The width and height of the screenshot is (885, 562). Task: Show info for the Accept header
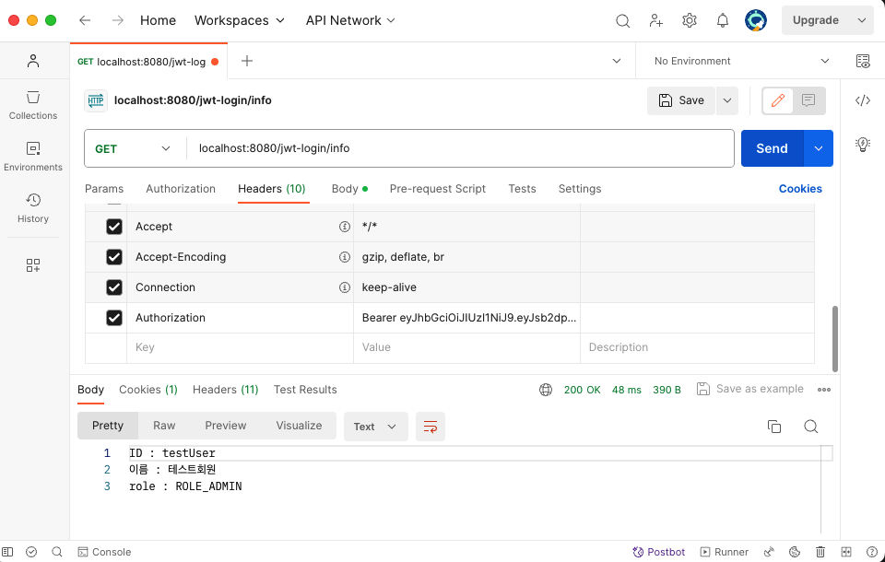[x=344, y=227]
